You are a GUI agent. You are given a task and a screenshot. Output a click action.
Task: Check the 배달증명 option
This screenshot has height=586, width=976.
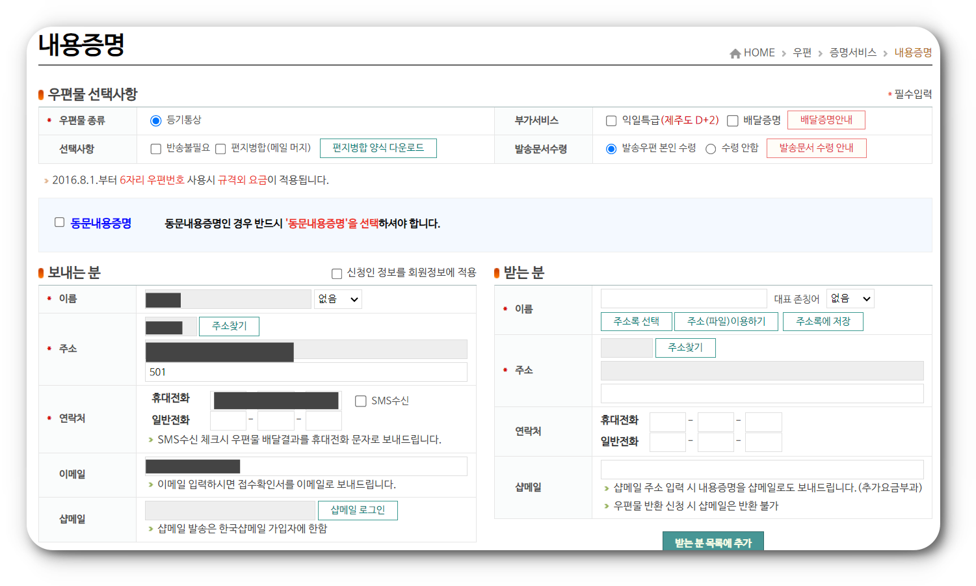pos(732,120)
